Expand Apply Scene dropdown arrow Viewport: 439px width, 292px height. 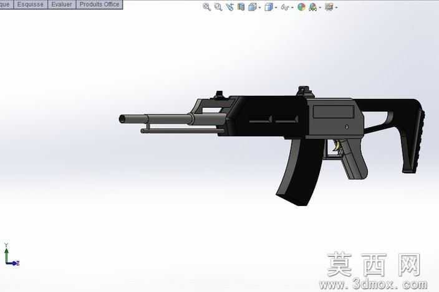tap(321, 7)
